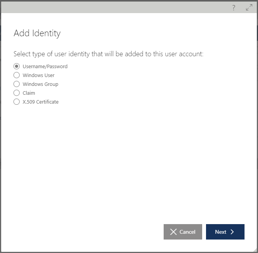Image resolution: width=258 pixels, height=253 pixels.
Task: Click the gray dialog title bar
Action: click(x=129, y=7)
